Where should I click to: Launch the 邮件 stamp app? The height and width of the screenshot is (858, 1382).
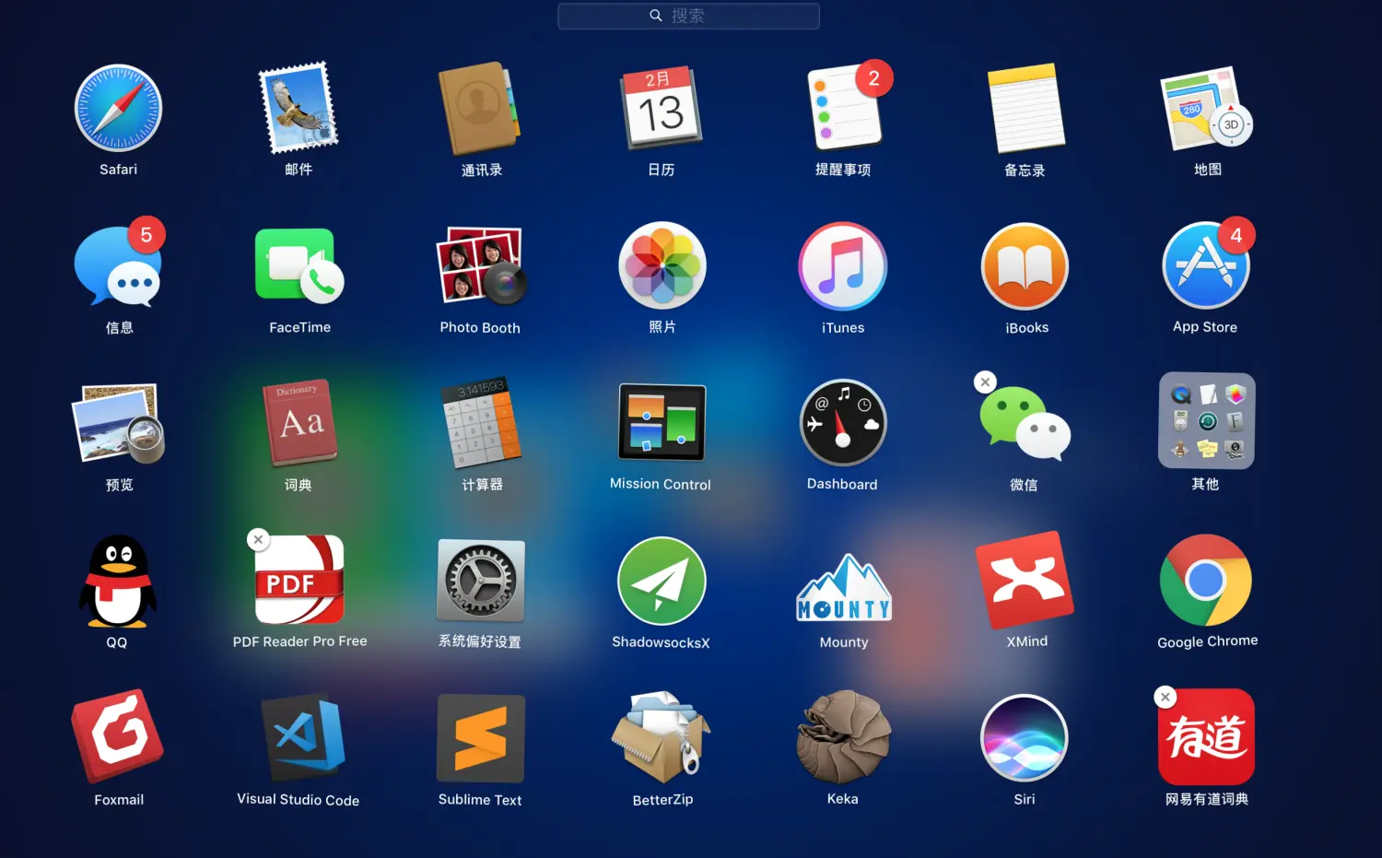[299, 108]
